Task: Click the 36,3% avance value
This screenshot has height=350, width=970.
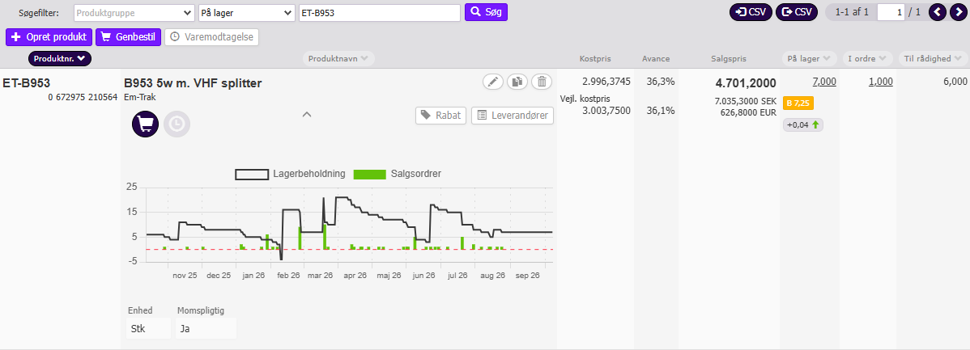Action: point(661,82)
